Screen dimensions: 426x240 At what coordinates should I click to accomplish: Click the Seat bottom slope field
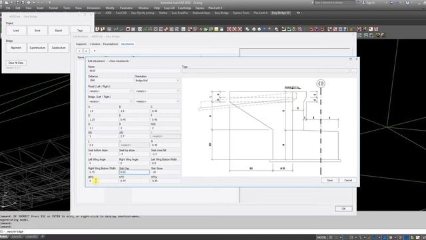(103, 154)
